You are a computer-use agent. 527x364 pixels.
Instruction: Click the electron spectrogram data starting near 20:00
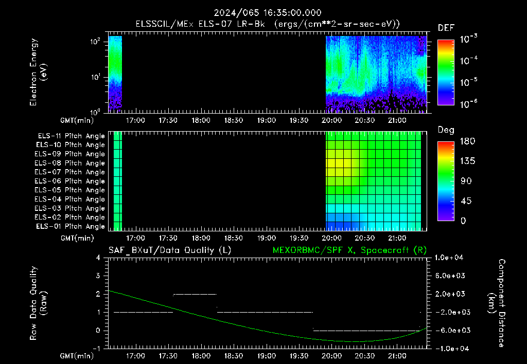(376, 74)
